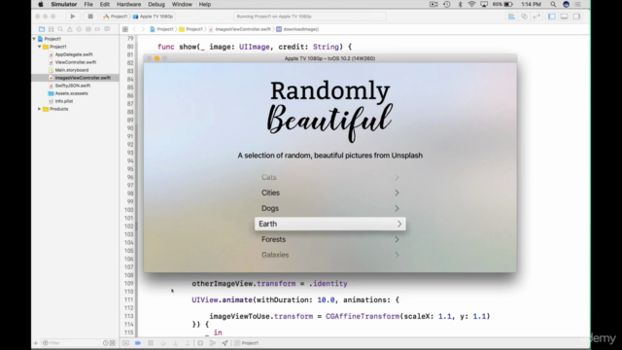Go back in editor history
The width and height of the screenshot is (622, 350).
[134, 29]
